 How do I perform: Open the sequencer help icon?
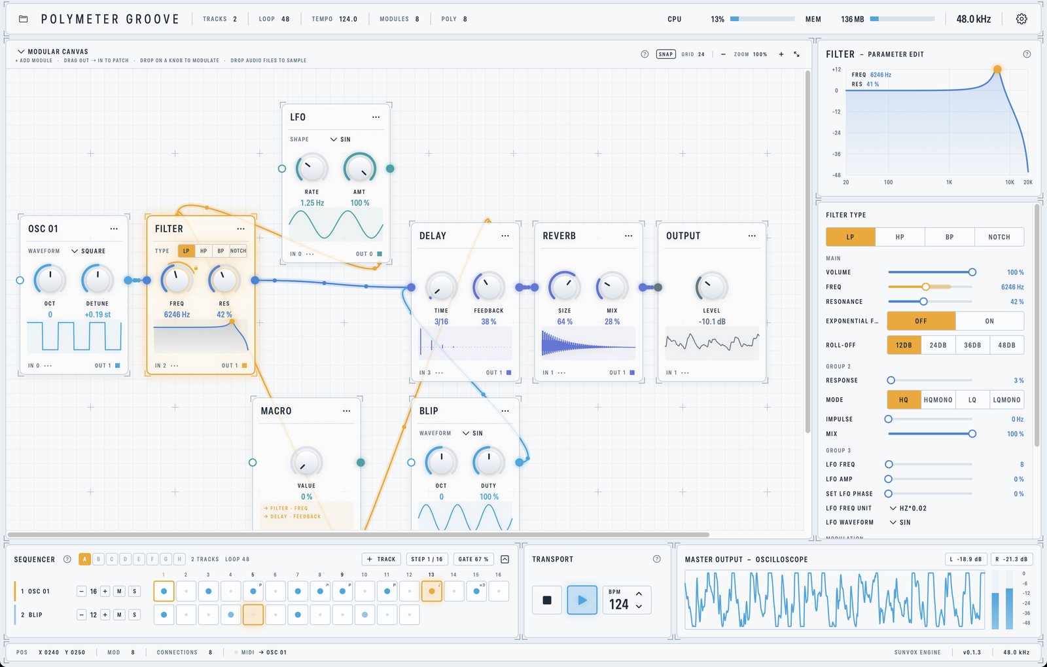pyautogui.click(x=67, y=559)
